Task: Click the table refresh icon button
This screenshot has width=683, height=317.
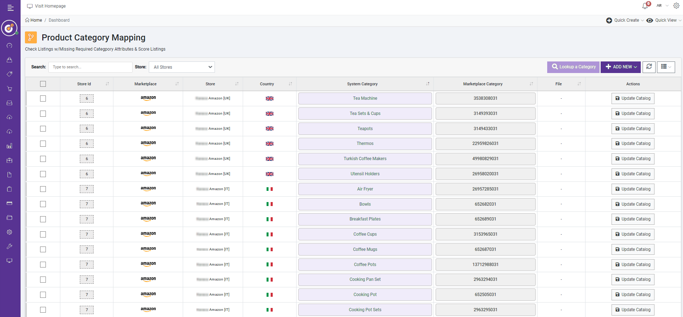Action: (x=649, y=67)
